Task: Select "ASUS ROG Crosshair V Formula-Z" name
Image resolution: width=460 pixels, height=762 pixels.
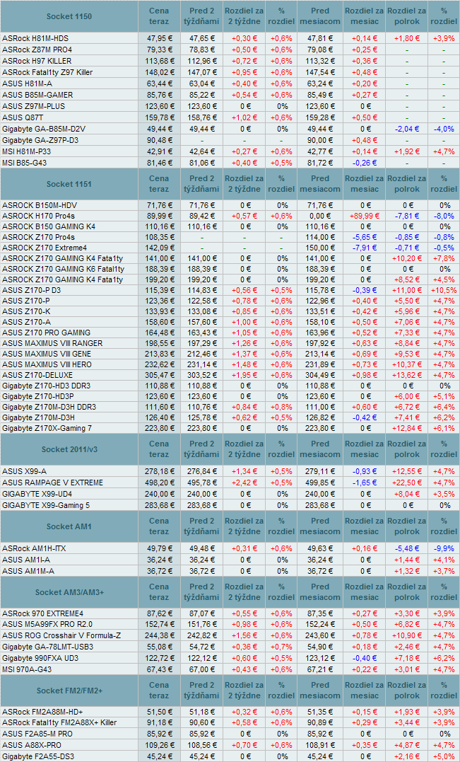Action: tap(60, 635)
